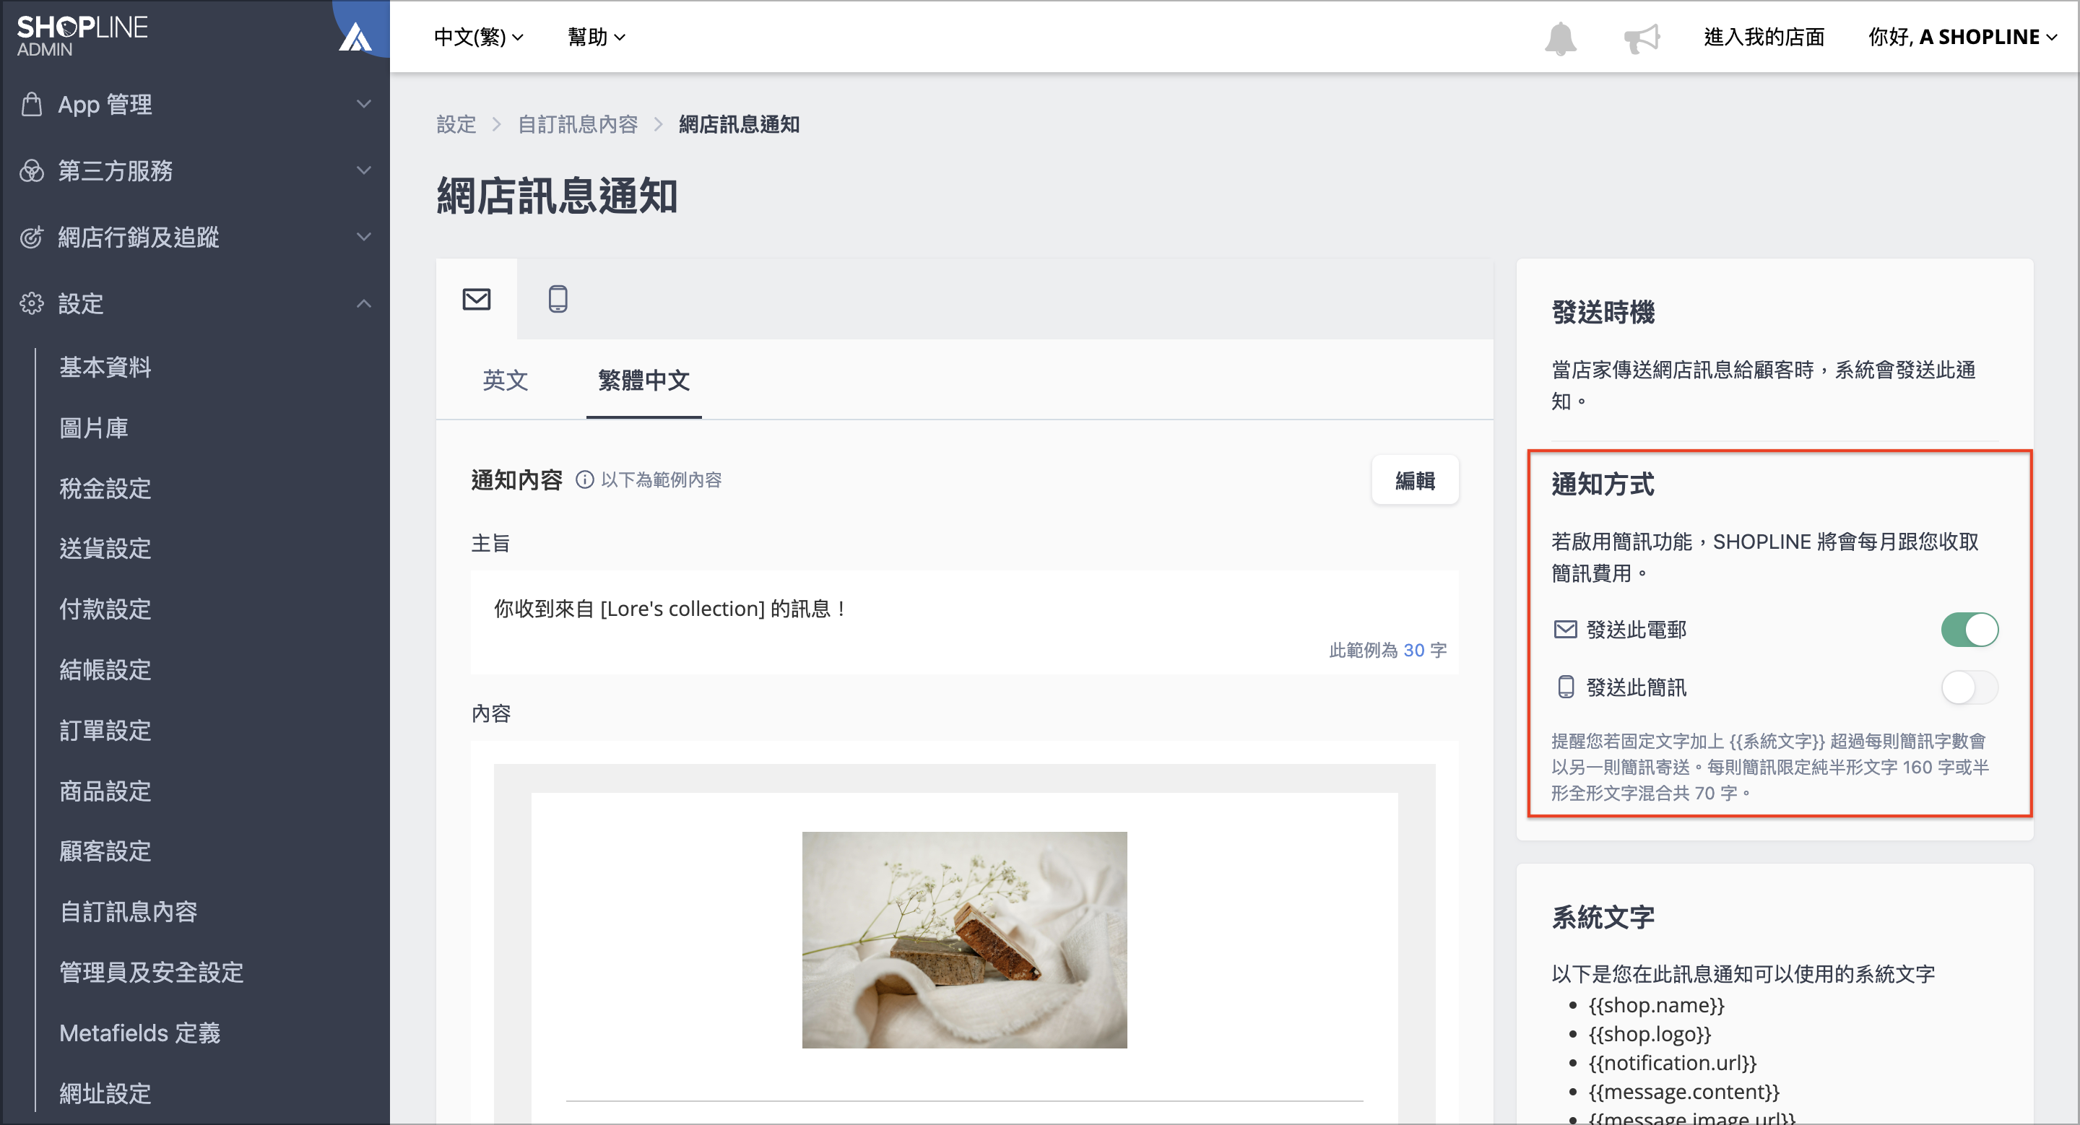Click the {{notification.url}} system text
Image resolution: width=2080 pixels, height=1125 pixels.
pos(1672,1063)
